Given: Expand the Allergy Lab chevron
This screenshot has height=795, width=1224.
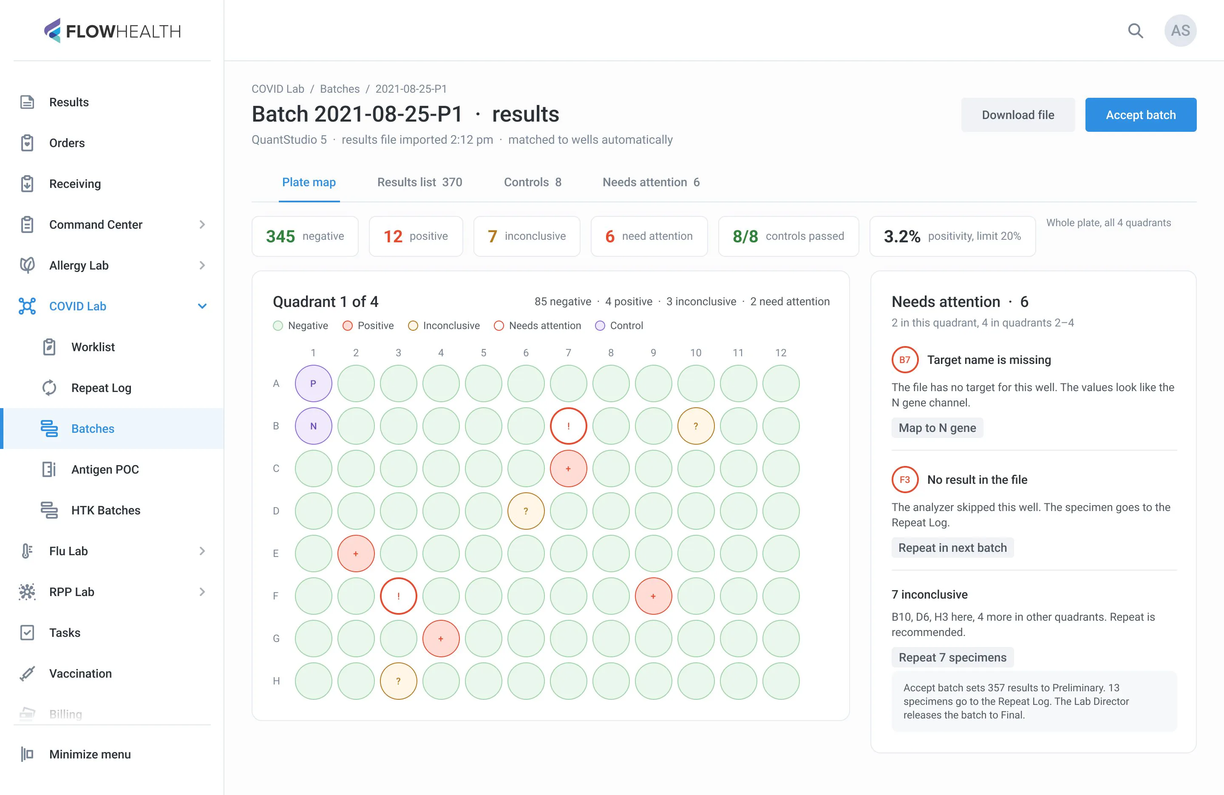Looking at the screenshot, I should pos(202,266).
